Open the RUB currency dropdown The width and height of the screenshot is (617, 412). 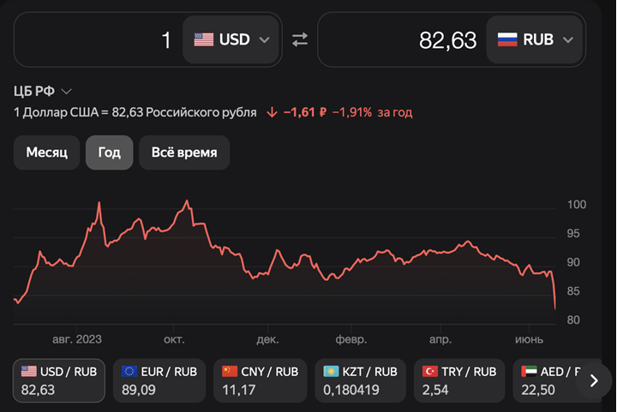point(535,39)
